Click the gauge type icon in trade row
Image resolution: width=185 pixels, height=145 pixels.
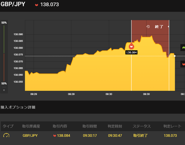point(6,135)
